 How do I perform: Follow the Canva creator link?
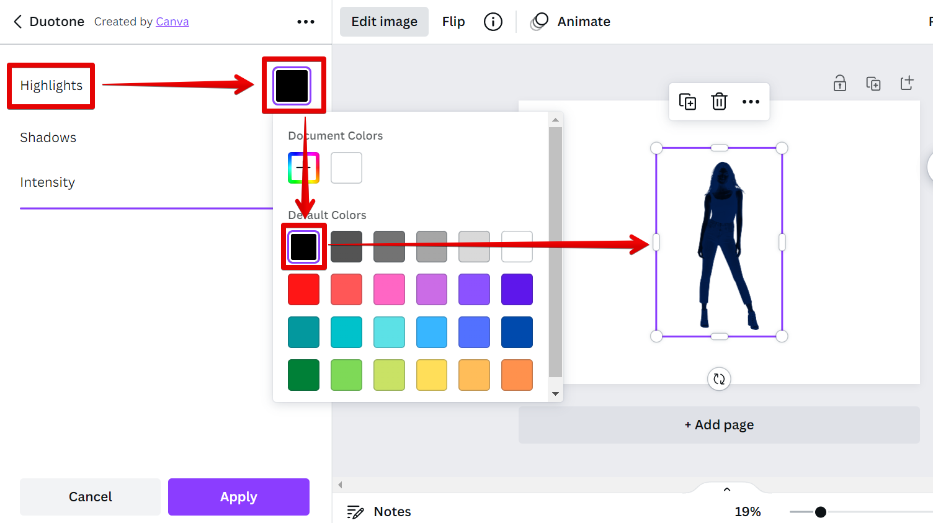point(172,22)
